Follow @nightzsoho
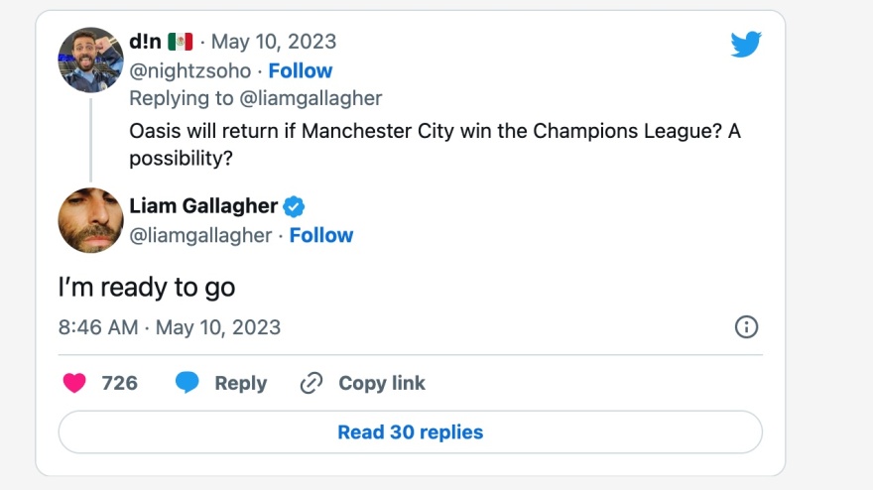 point(301,70)
